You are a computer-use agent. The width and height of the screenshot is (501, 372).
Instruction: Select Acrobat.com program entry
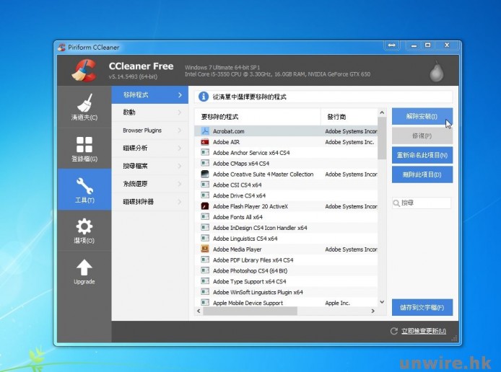(x=229, y=131)
